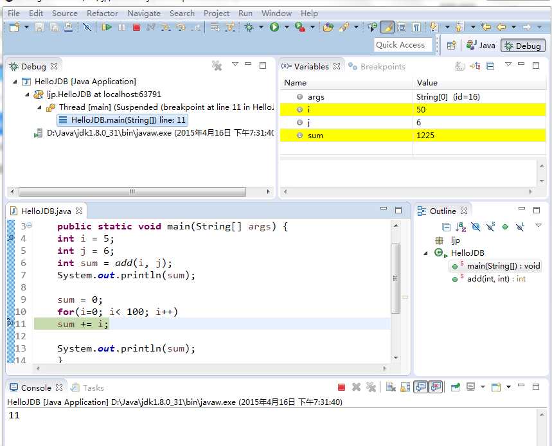Click the red Terminate button in main toolbar

tap(137, 27)
